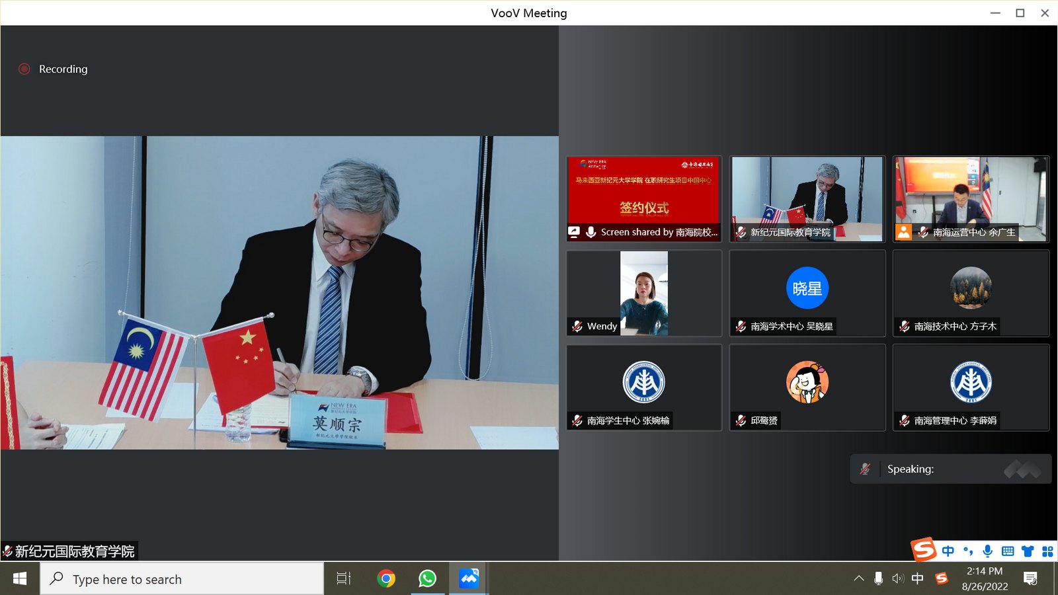Click muted mic icon beside 南海技术中心 方子木
This screenshot has height=595, width=1058.
click(x=905, y=326)
